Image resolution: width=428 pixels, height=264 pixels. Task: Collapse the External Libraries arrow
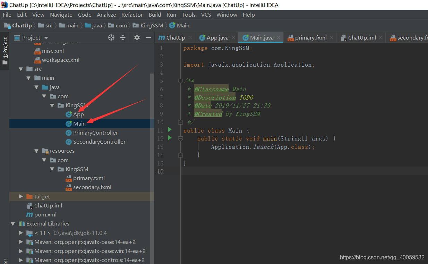[13, 224]
